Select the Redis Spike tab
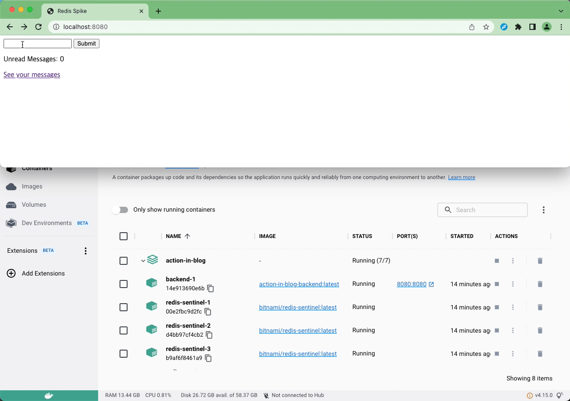570x401 pixels. (95, 11)
